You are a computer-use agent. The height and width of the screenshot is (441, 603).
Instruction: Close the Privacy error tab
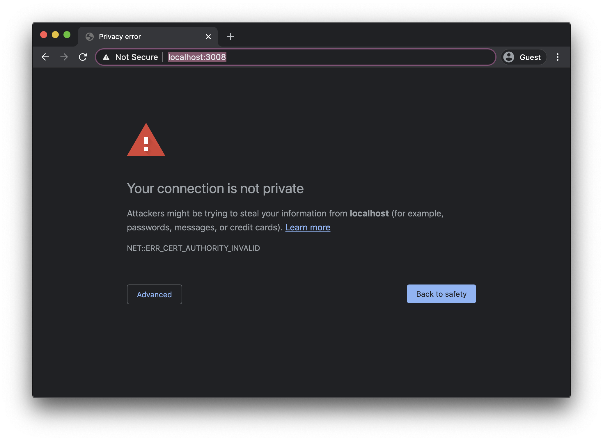point(208,37)
